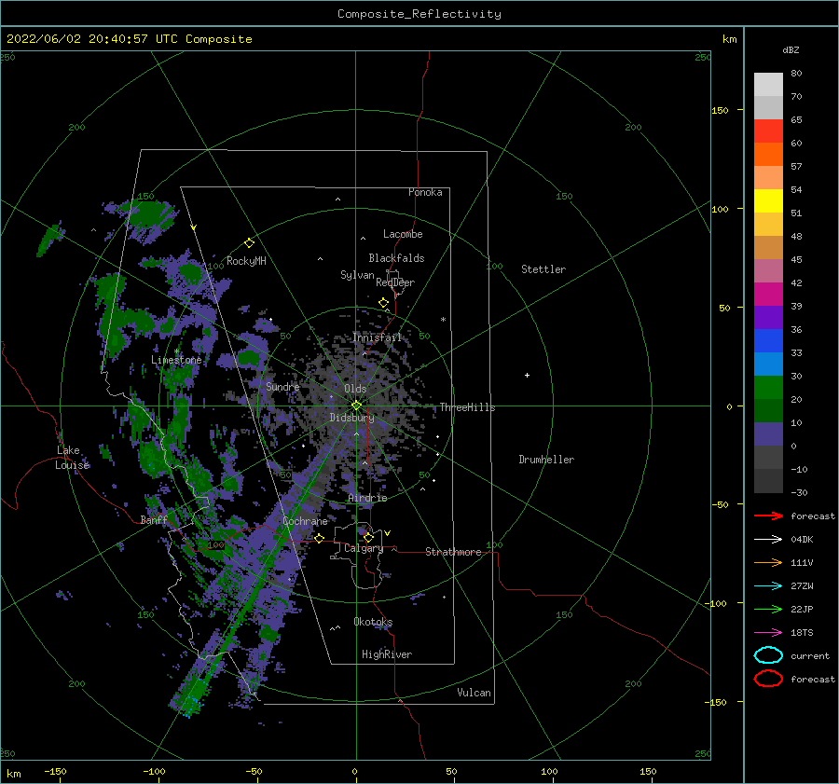Click the Okotoks label
The height and width of the screenshot is (784, 839).
[373, 622]
